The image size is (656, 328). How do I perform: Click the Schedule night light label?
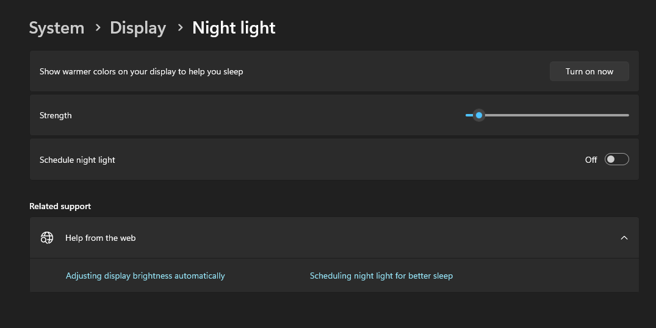pos(77,160)
